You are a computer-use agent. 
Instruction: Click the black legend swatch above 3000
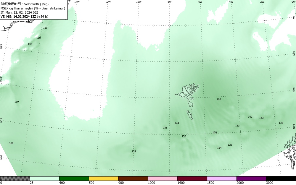[281, 178]
